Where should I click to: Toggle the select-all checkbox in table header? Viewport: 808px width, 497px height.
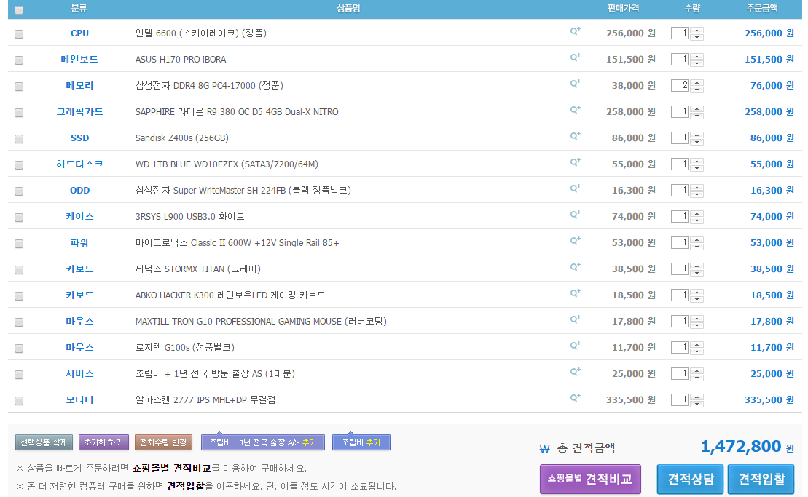click(19, 9)
